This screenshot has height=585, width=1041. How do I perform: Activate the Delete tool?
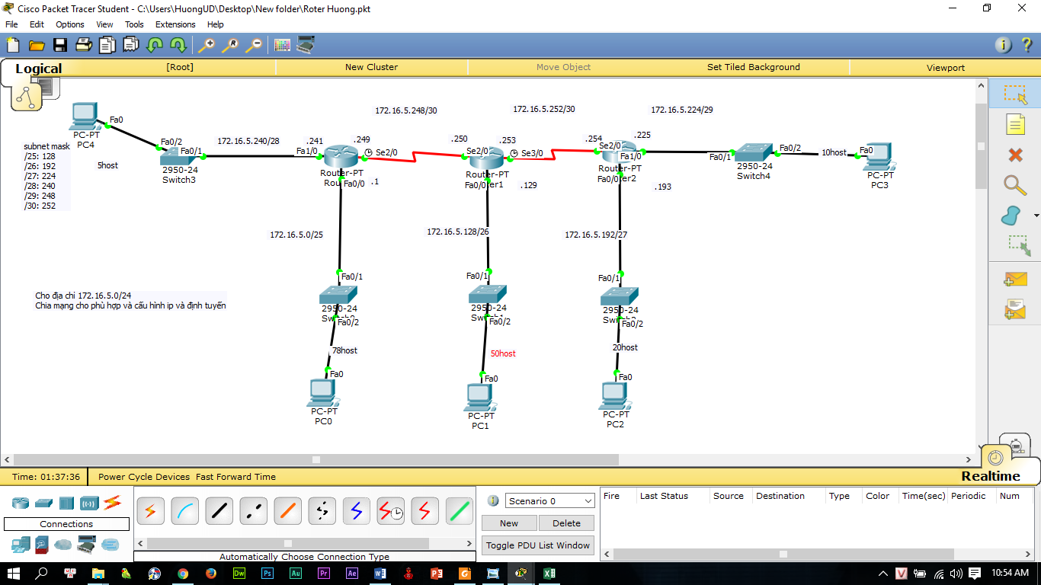click(1015, 153)
